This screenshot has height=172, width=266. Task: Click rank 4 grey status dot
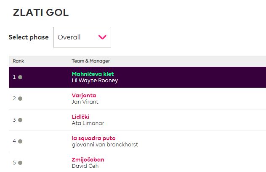coord(20,141)
